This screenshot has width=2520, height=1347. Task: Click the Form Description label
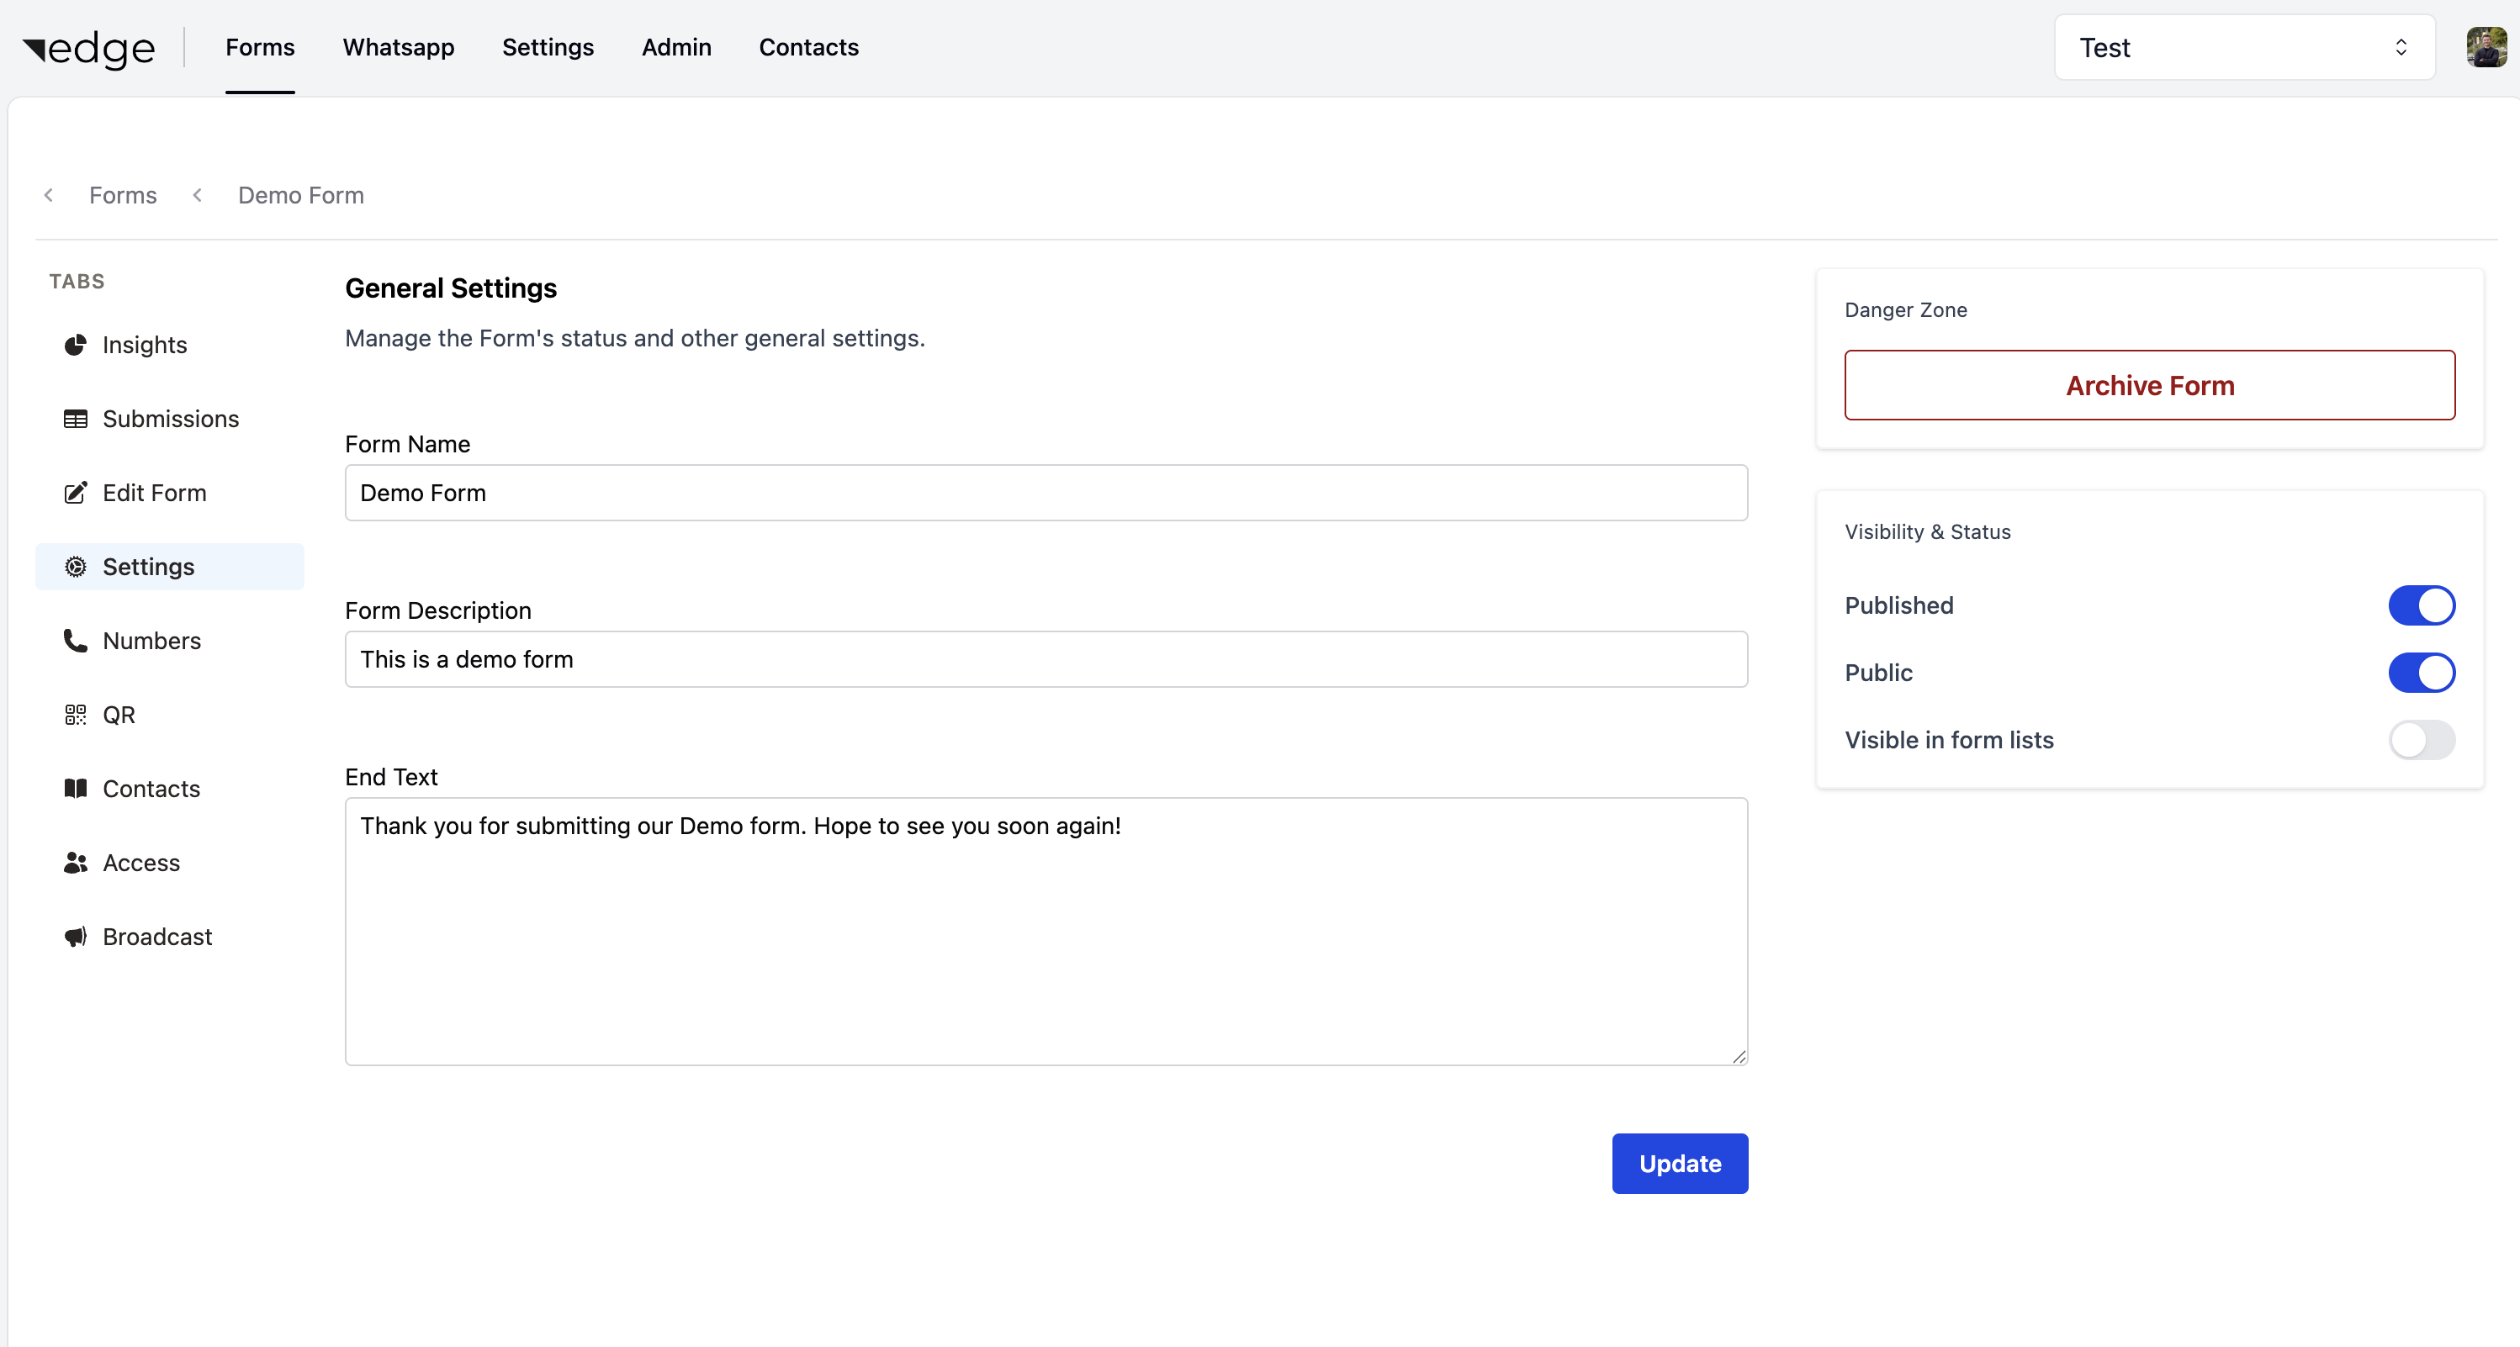coord(438,610)
